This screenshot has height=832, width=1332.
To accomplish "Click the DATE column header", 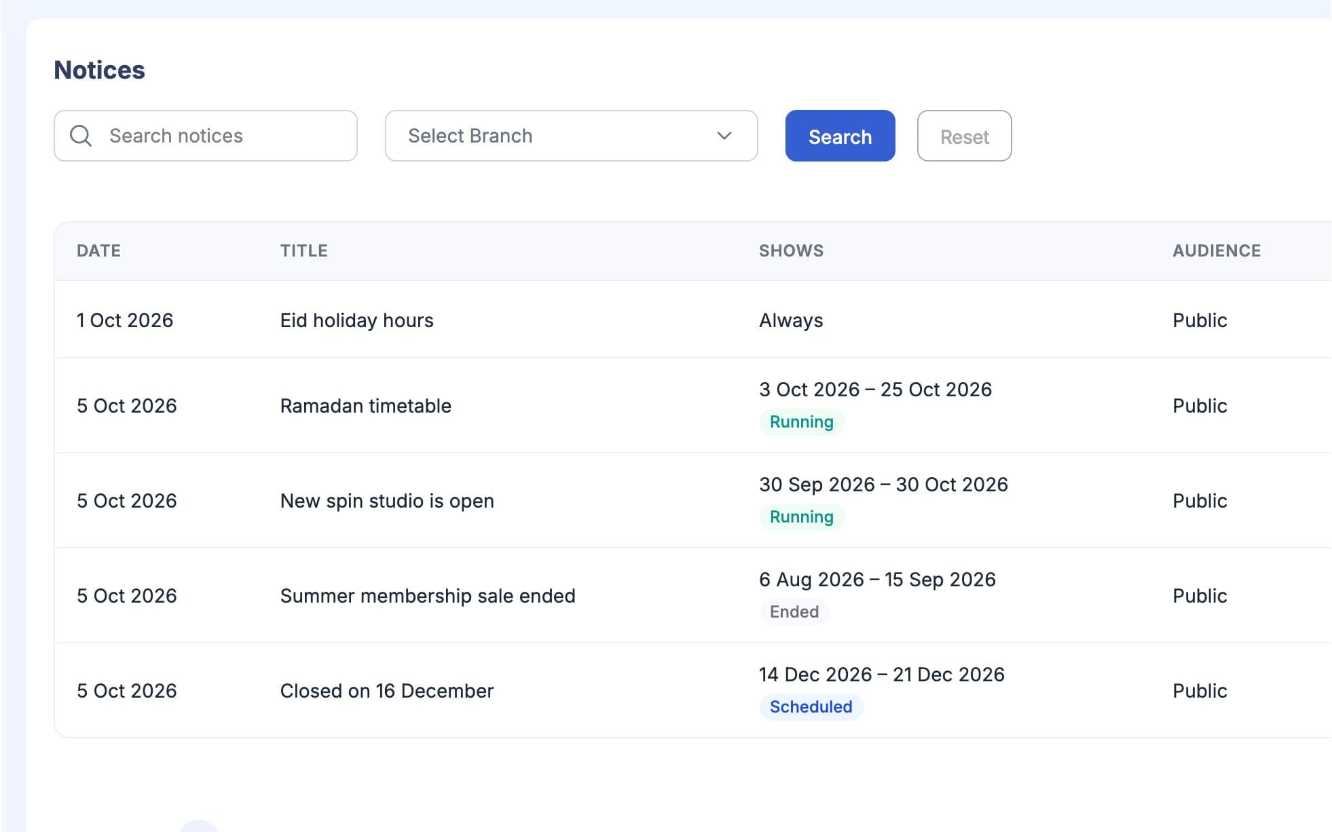I will [98, 250].
